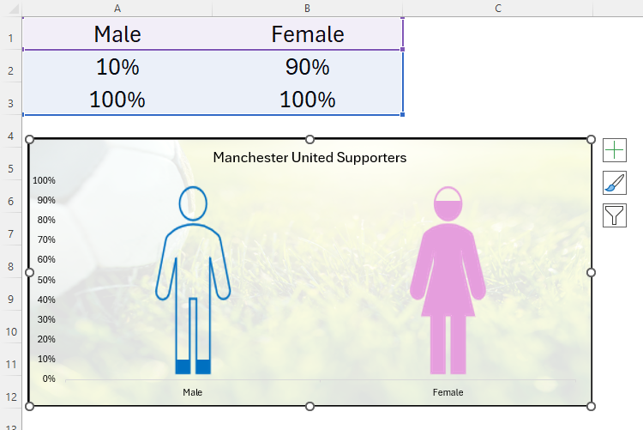Click the 60% vertical axis label
The width and height of the screenshot is (643, 430).
[46, 259]
